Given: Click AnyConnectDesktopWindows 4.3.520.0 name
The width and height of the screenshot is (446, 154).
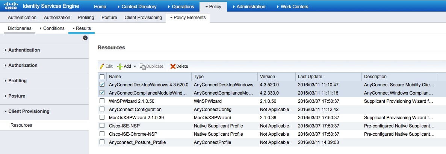Looking at the screenshot, I should pos(148,84).
